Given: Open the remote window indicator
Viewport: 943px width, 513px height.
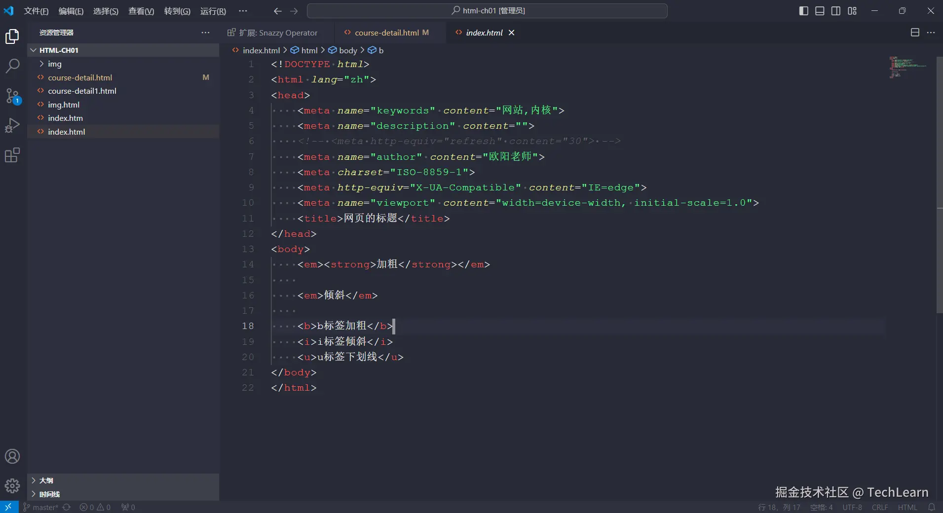Looking at the screenshot, I should pyautogui.click(x=9, y=507).
